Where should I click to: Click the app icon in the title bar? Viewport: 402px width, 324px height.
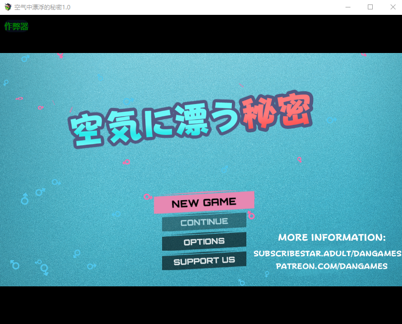[7, 7]
